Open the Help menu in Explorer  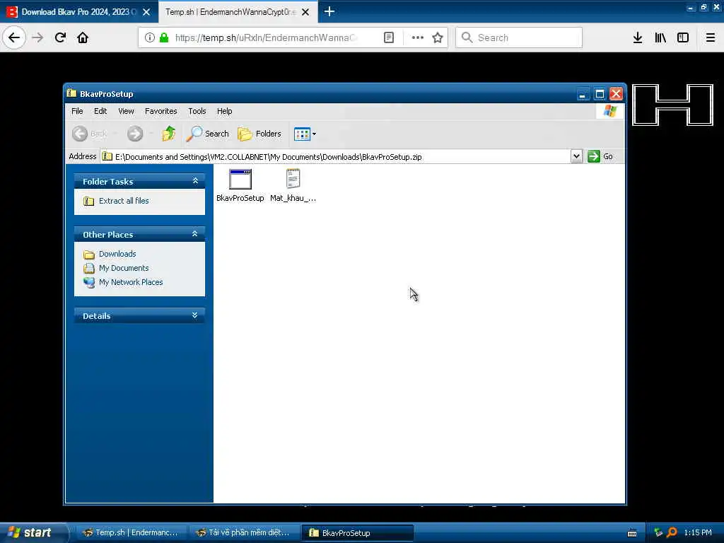224,111
